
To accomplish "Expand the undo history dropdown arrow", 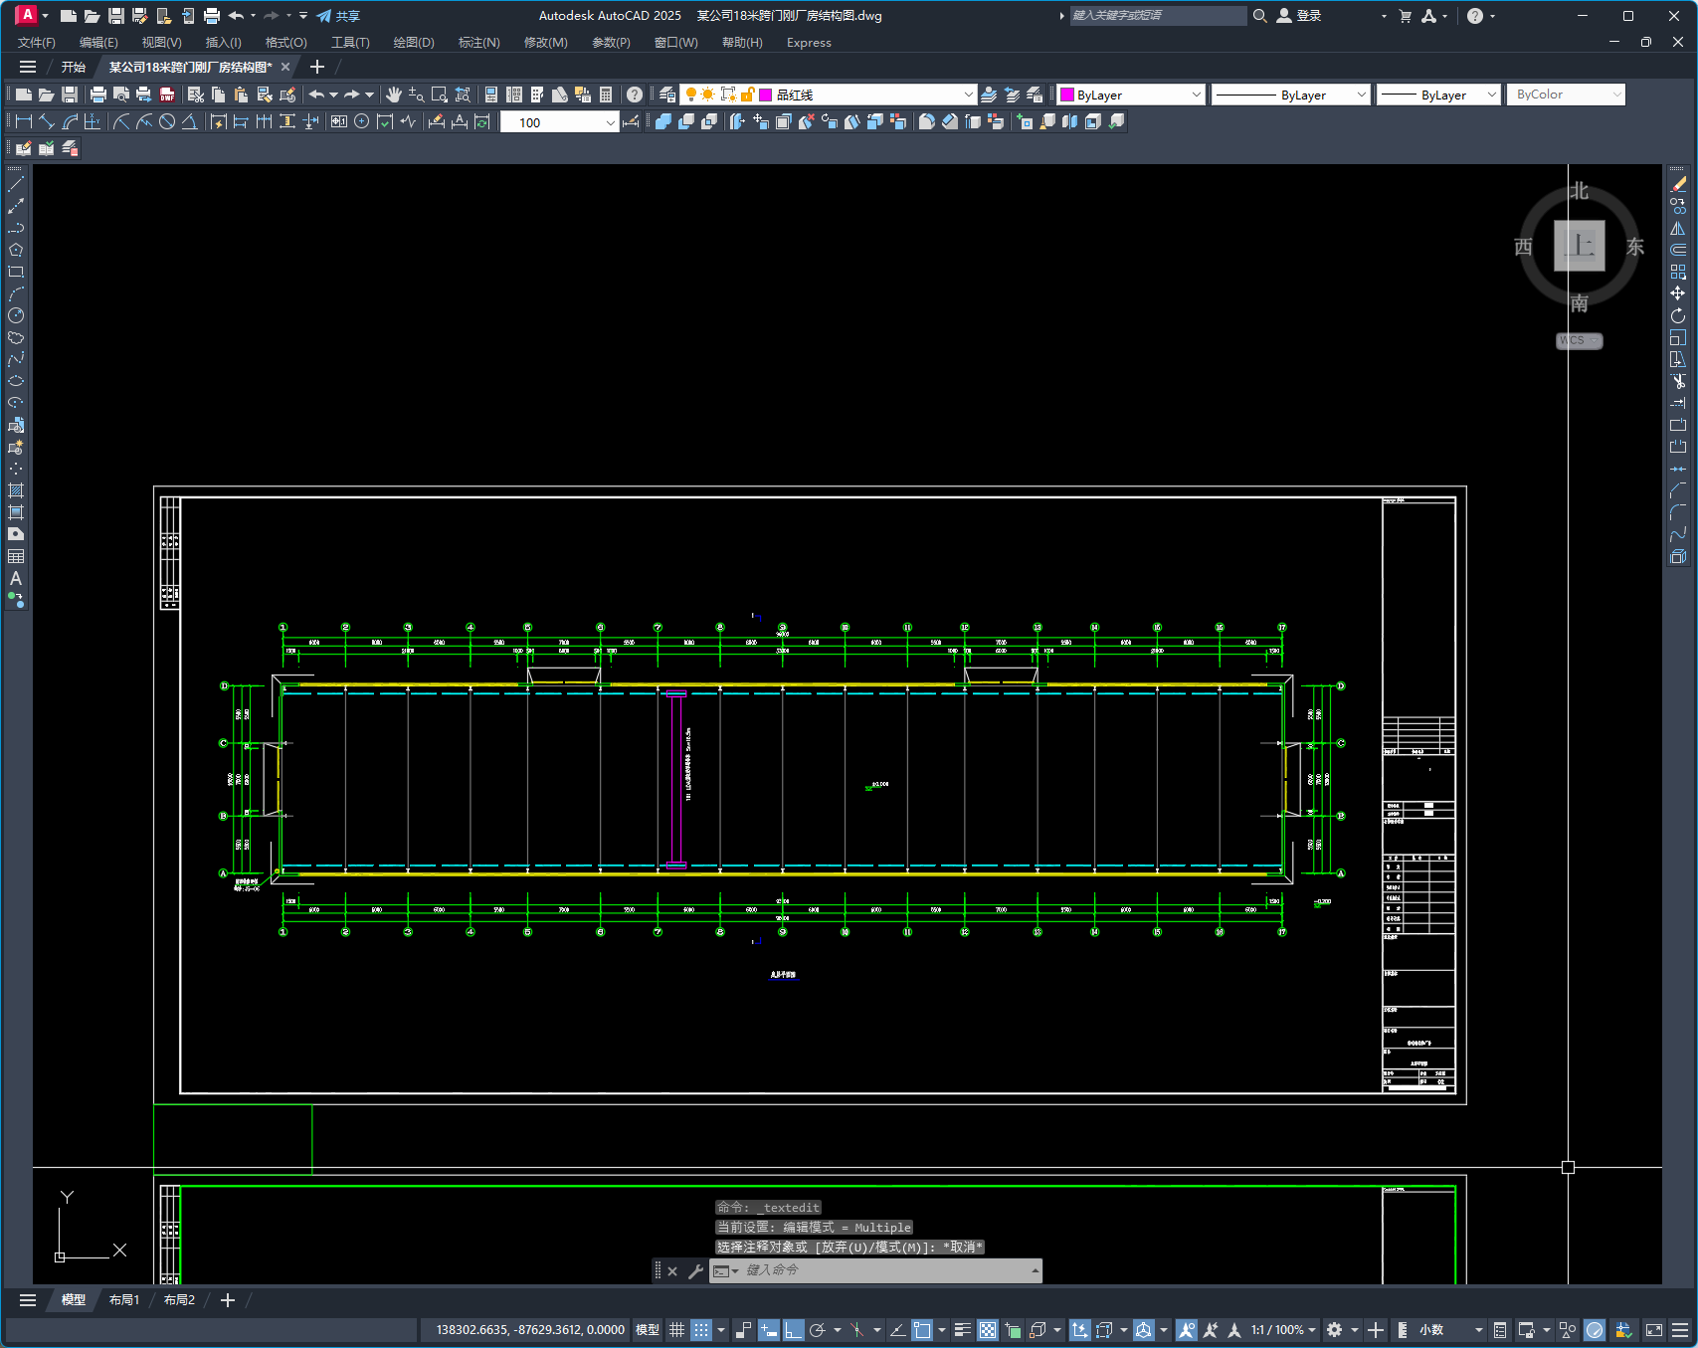I will click(x=333, y=95).
